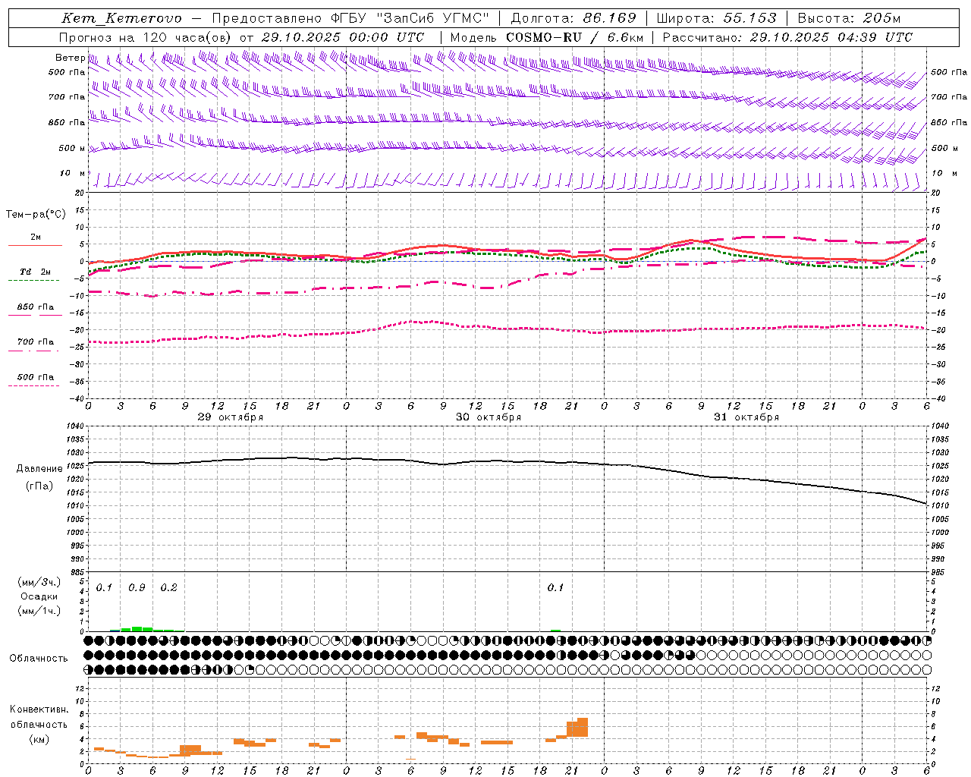Select the text 'Высота: 205м'
The width and height of the screenshot is (971, 777).
point(849,18)
